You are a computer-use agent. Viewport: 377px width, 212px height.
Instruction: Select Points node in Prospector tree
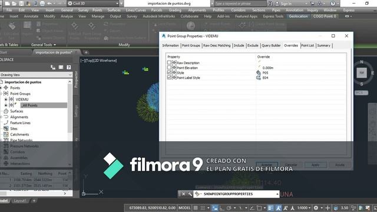click(15, 88)
